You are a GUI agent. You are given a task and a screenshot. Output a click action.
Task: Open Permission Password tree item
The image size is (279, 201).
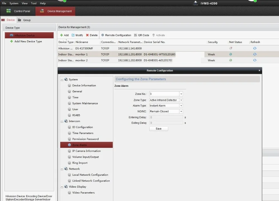tap(85, 139)
